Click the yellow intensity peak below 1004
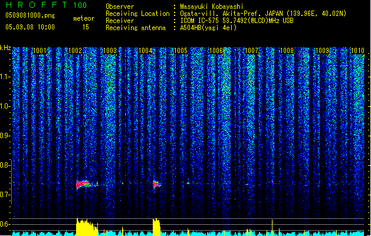Viewport: 371px width, 236px height. pos(156,227)
